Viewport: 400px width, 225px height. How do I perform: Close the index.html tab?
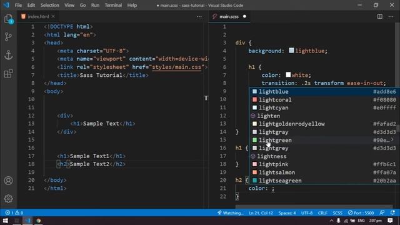(x=53, y=16)
